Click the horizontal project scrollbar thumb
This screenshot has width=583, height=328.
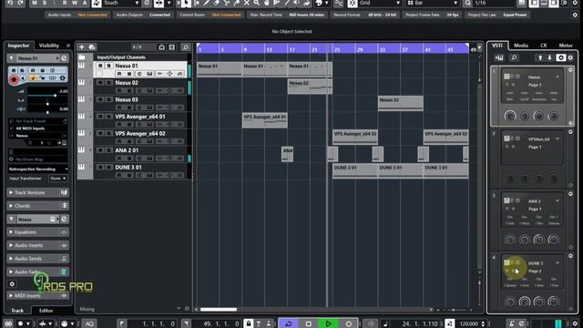pos(219,310)
